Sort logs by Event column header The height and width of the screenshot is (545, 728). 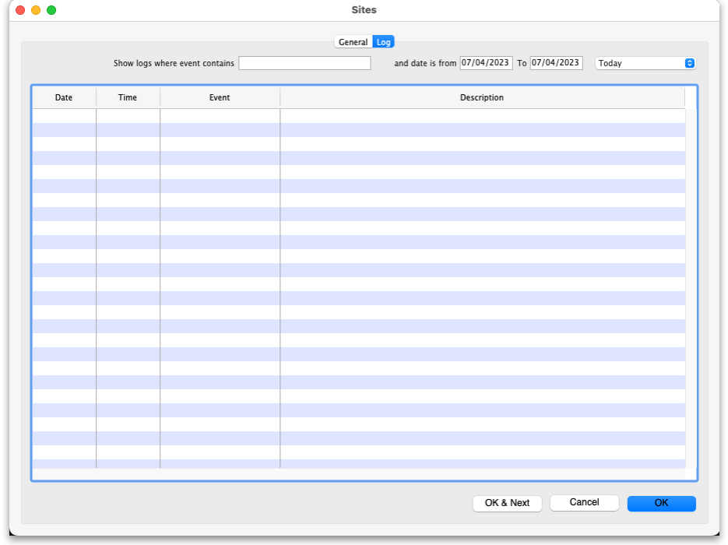(220, 97)
